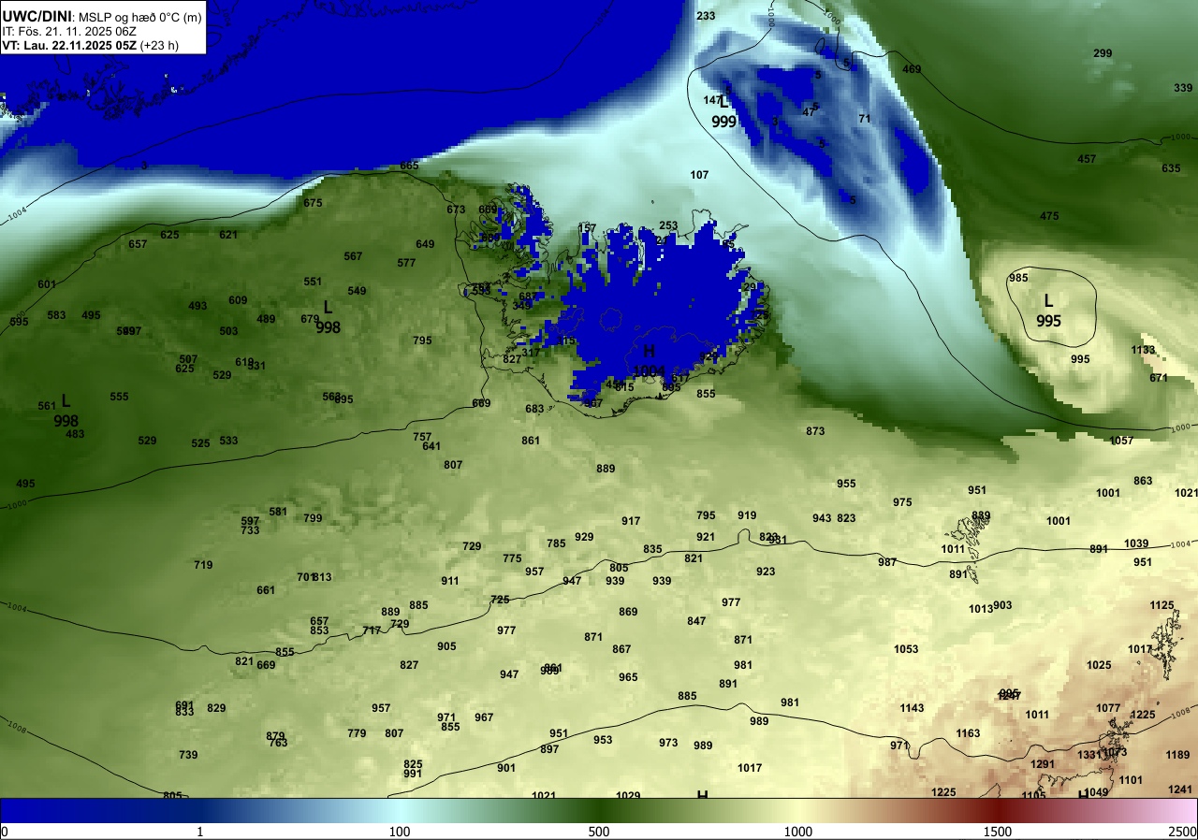Click the 905 height value
This screenshot has height=840, width=1198.
click(446, 646)
